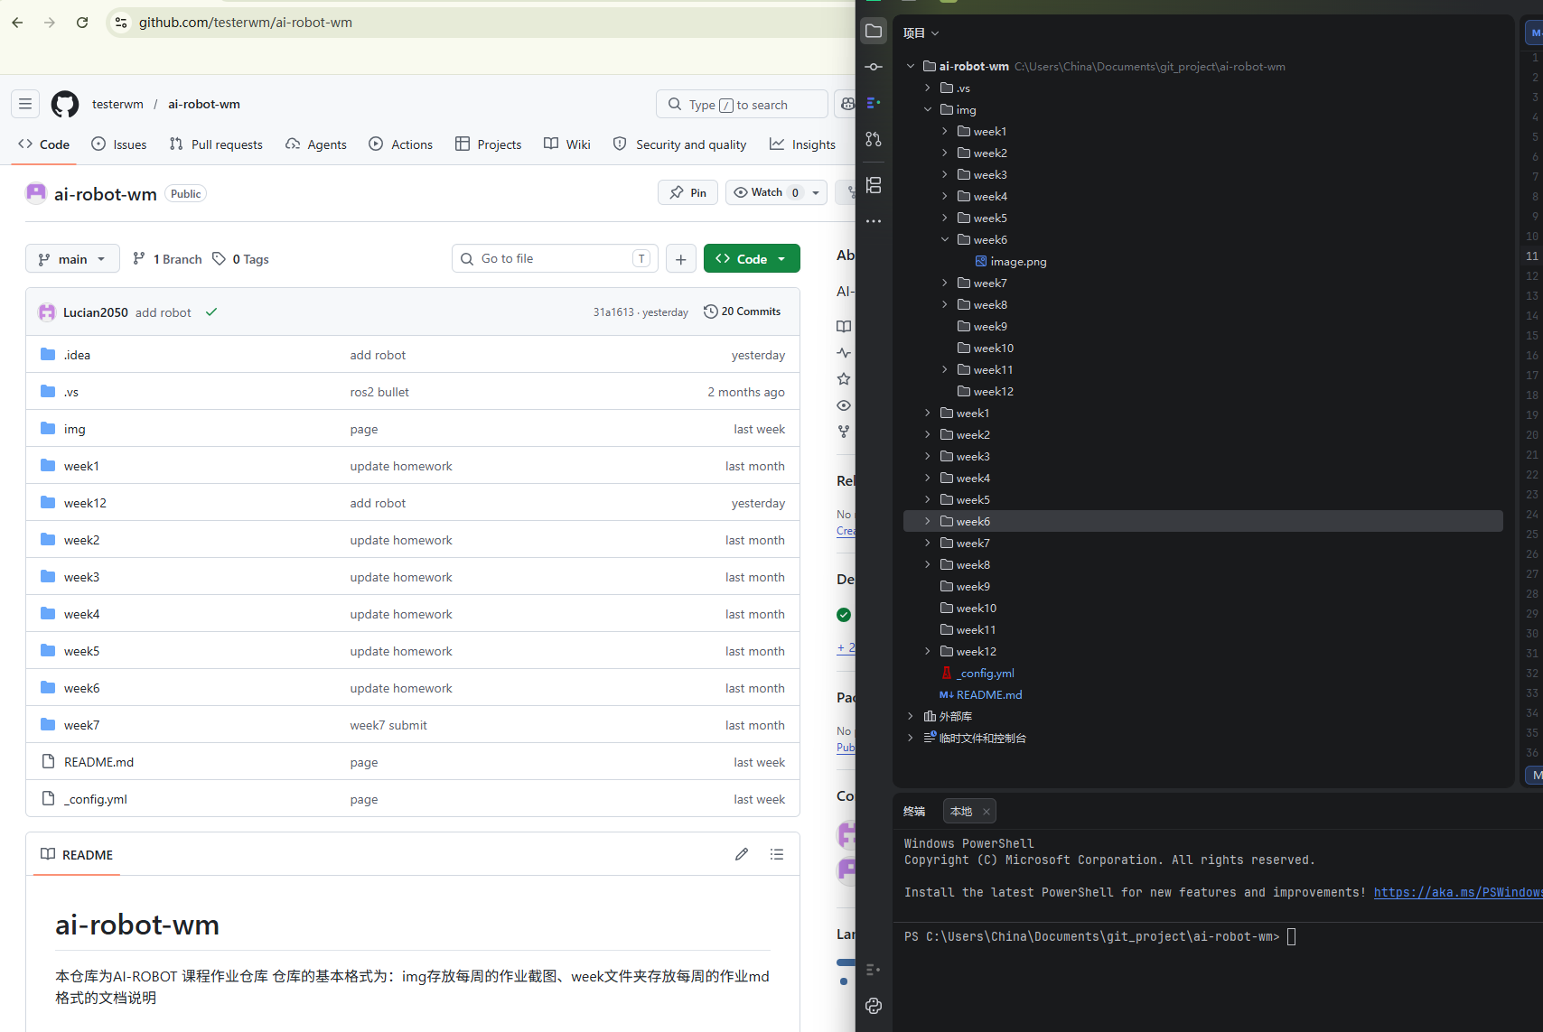Viewport: 1543px width, 1032px height.
Task: Click GitHub Type / to search box
Action: (x=742, y=105)
